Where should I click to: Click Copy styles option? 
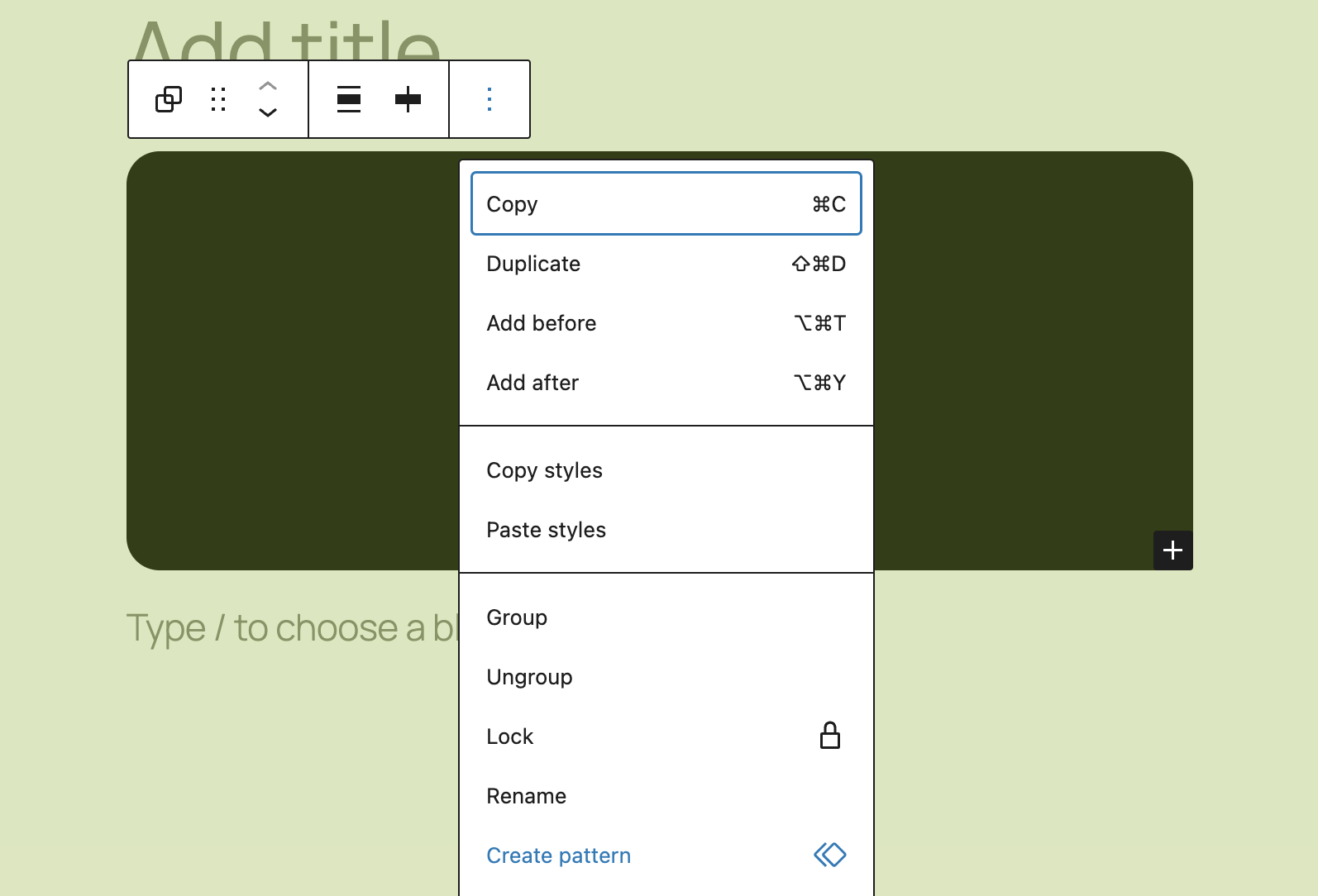[666, 470]
